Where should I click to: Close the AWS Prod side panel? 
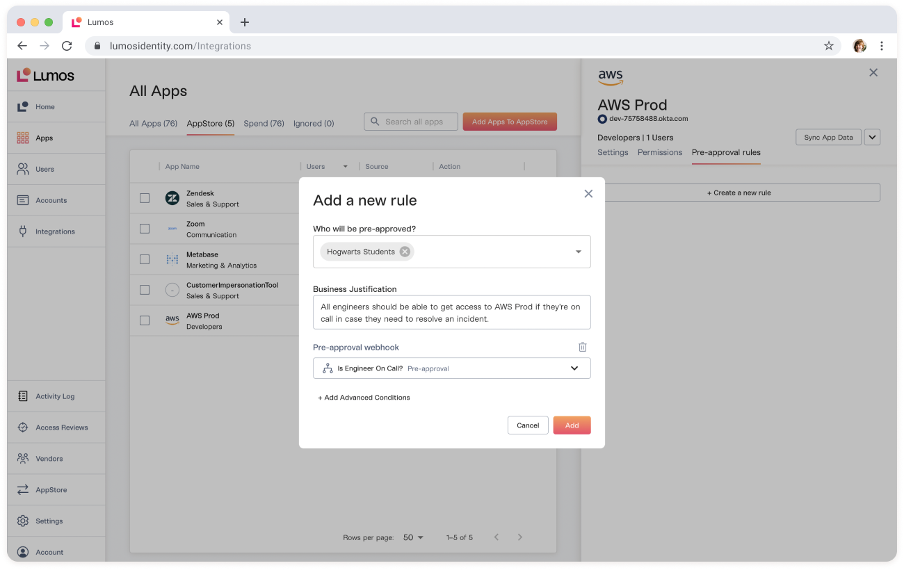click(x=873, y=72)
